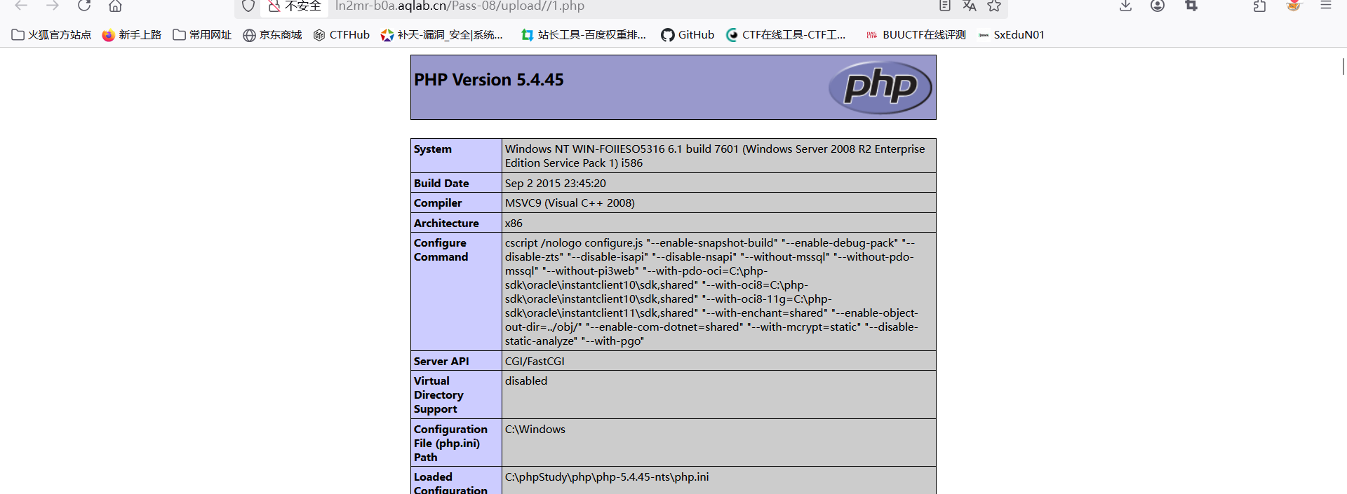Click the CGI/FastCGI value

pyautogui.click(x=535, y=362)
